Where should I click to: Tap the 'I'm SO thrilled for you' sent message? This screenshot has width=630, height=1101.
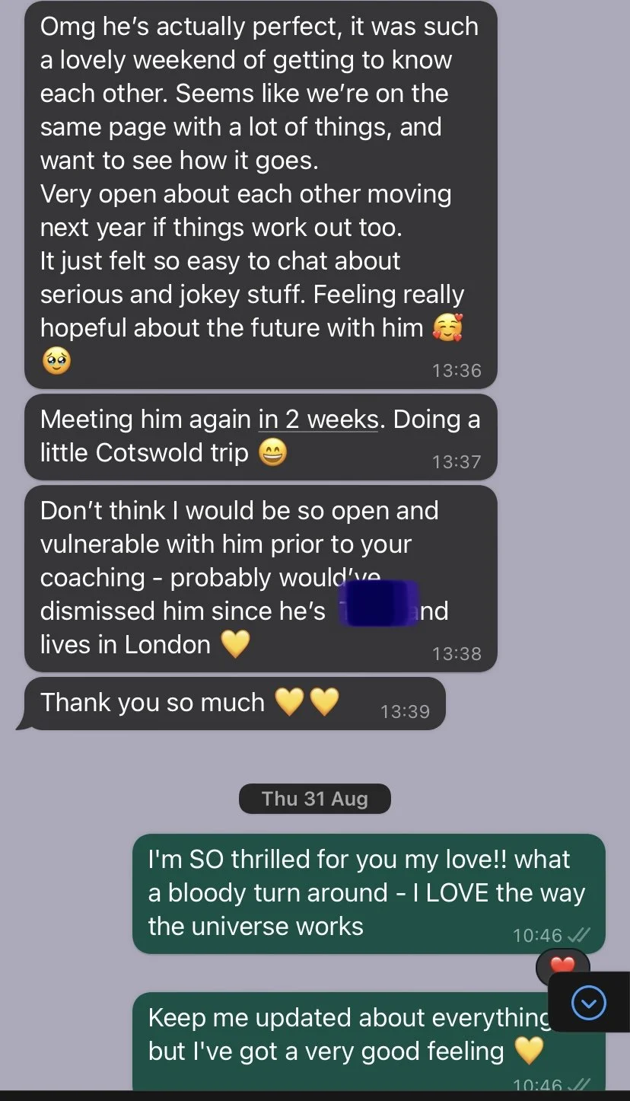pos(368,894)
